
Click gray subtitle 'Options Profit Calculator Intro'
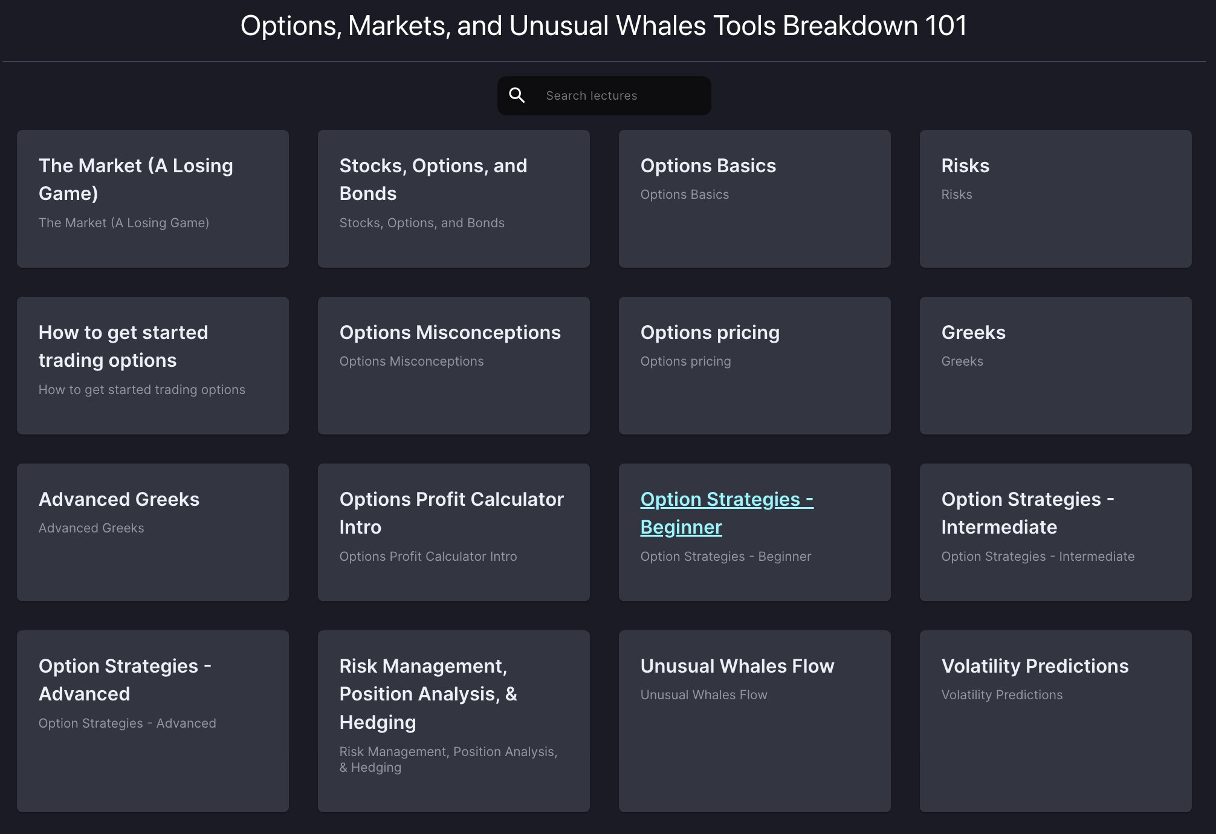pos(429,557)
